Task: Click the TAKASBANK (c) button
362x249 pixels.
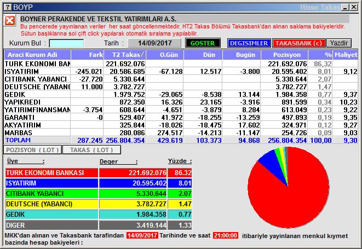Action: point(298,43)
